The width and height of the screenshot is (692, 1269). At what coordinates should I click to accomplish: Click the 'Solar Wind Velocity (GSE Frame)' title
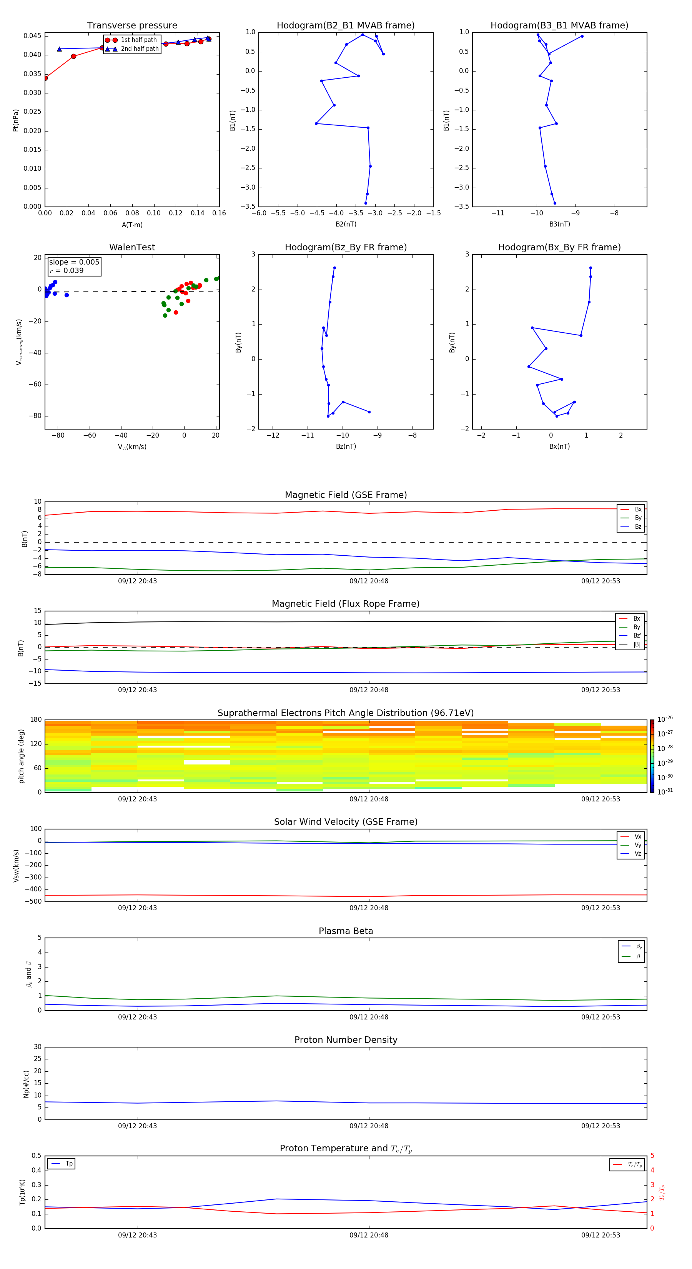tap(346, 822)
